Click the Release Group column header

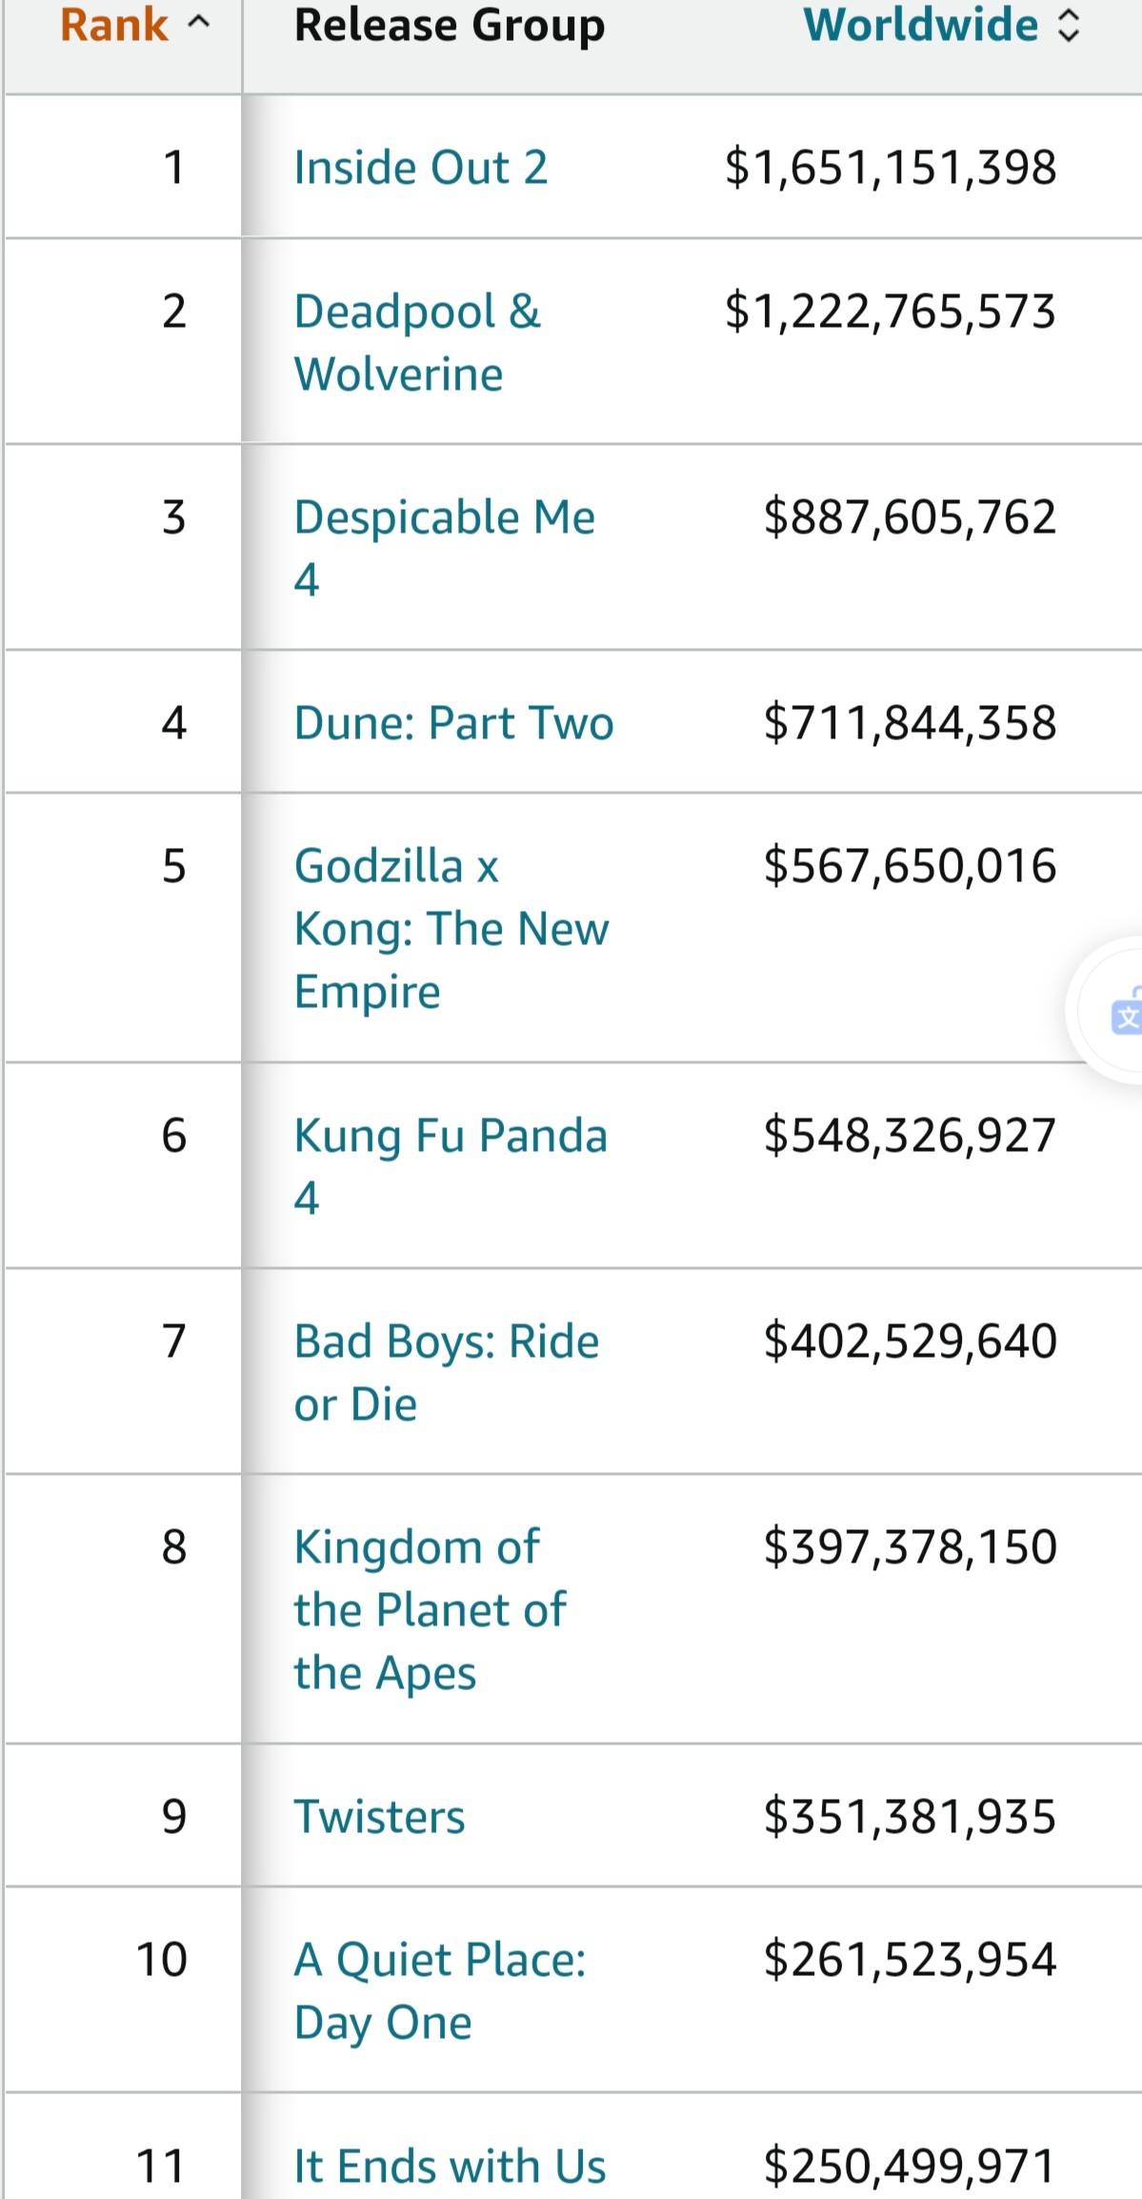(x=449, y=26)
